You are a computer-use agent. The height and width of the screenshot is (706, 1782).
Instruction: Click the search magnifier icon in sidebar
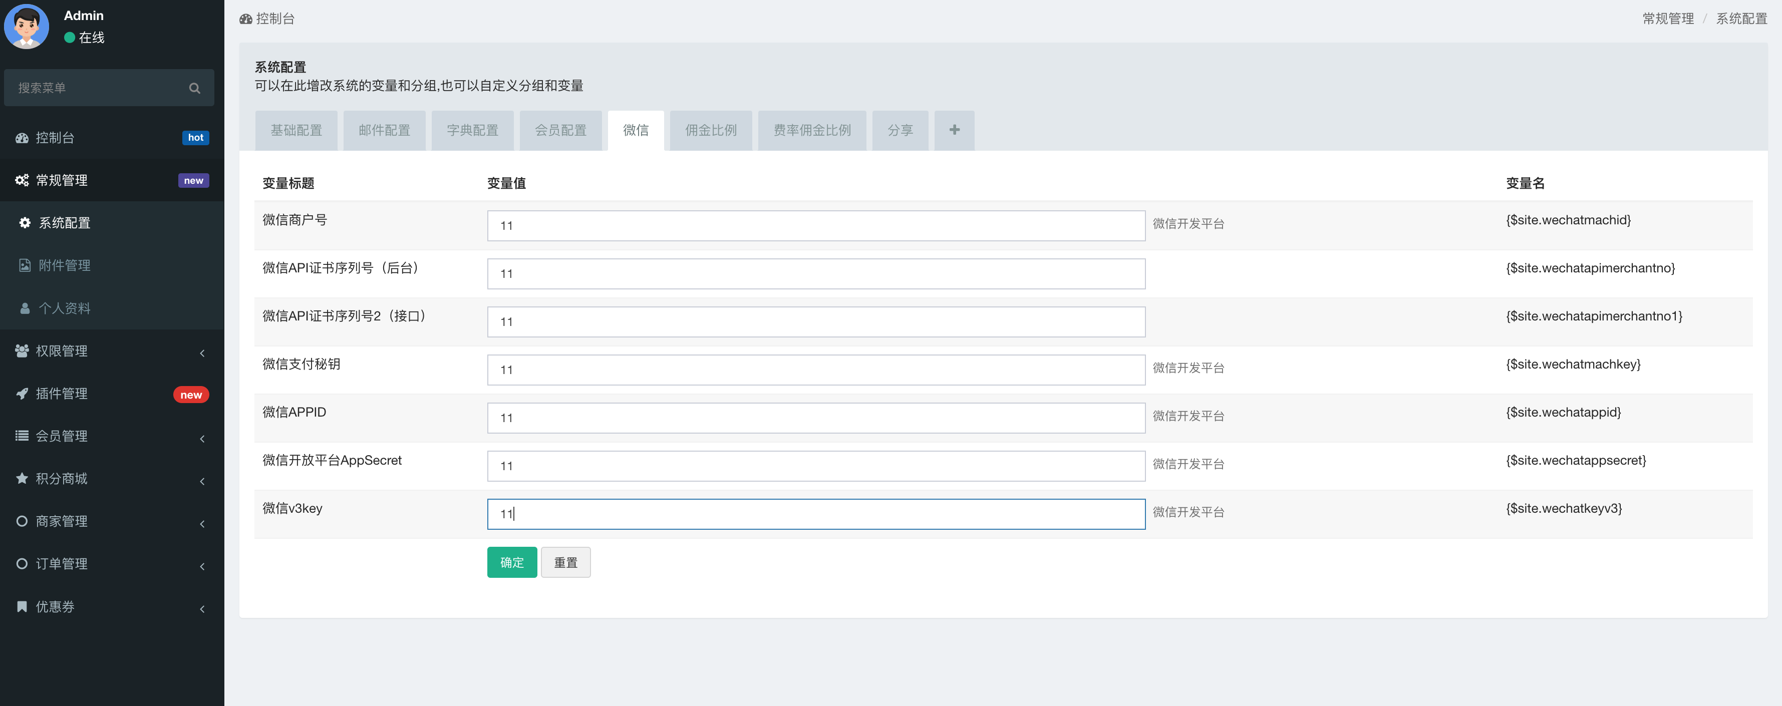pyautogui.click(x=194, y=88)
